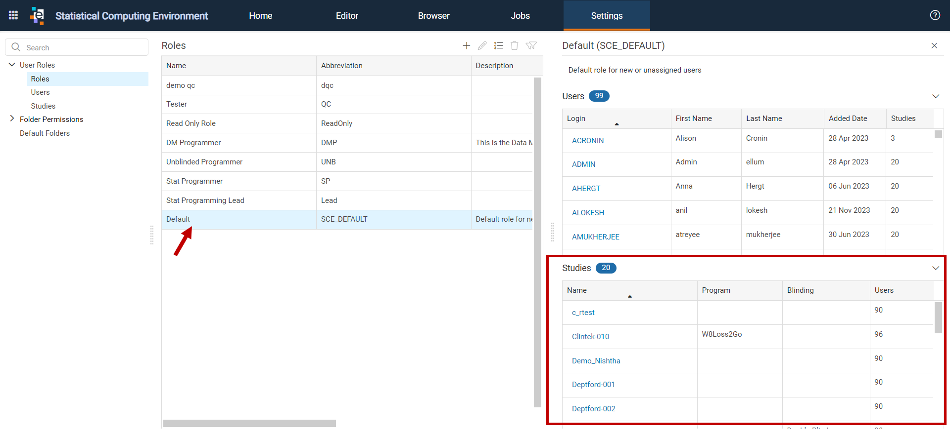Close the Default role details panel
The image size is (950, 434).
pyautogui.click(x=934, y=45)
